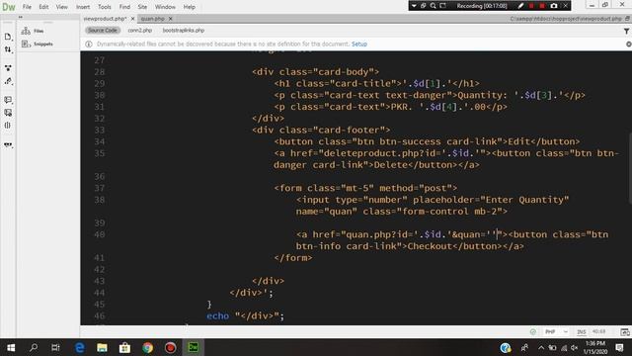632x356 pixels.
Task: Click the 'Checkout' text in code
Action: point(430,246)
